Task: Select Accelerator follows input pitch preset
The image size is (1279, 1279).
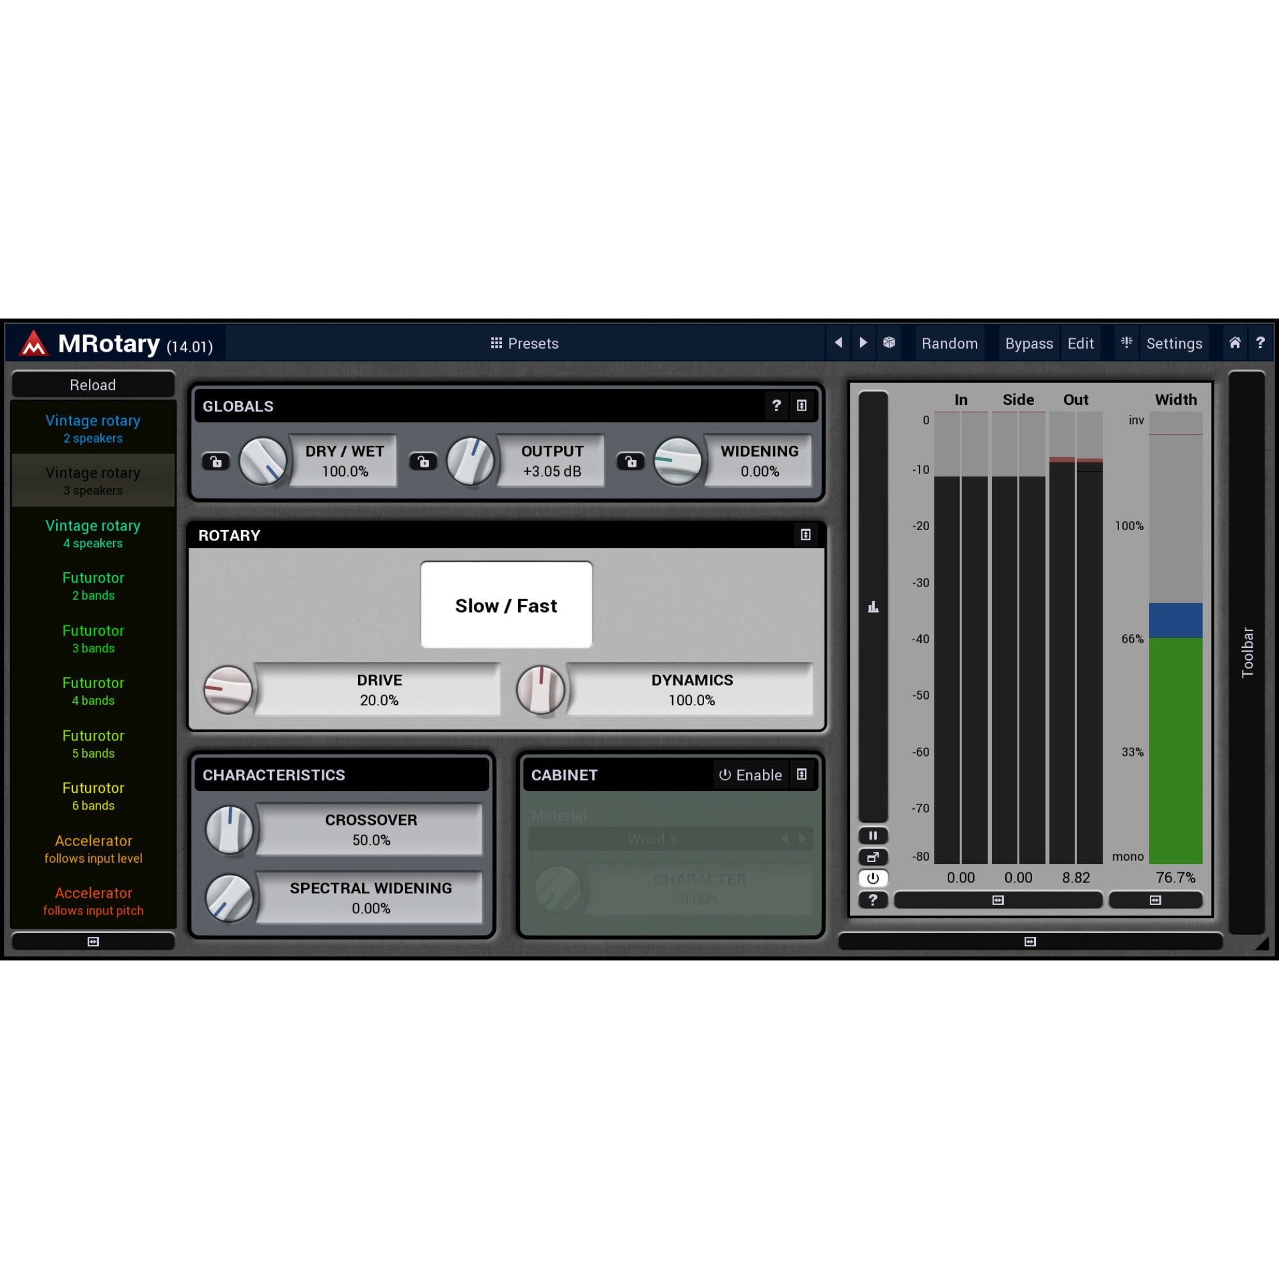Action: point(93,900)
